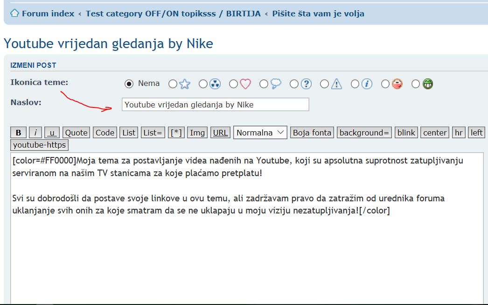Screen dimensions: 488x305
Task: Select the 'Nema' radio button
Action: (129, 84)
